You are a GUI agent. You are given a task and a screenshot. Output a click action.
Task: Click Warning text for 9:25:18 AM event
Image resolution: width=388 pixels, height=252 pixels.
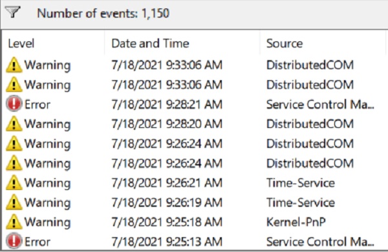click(x=47, y=222)
